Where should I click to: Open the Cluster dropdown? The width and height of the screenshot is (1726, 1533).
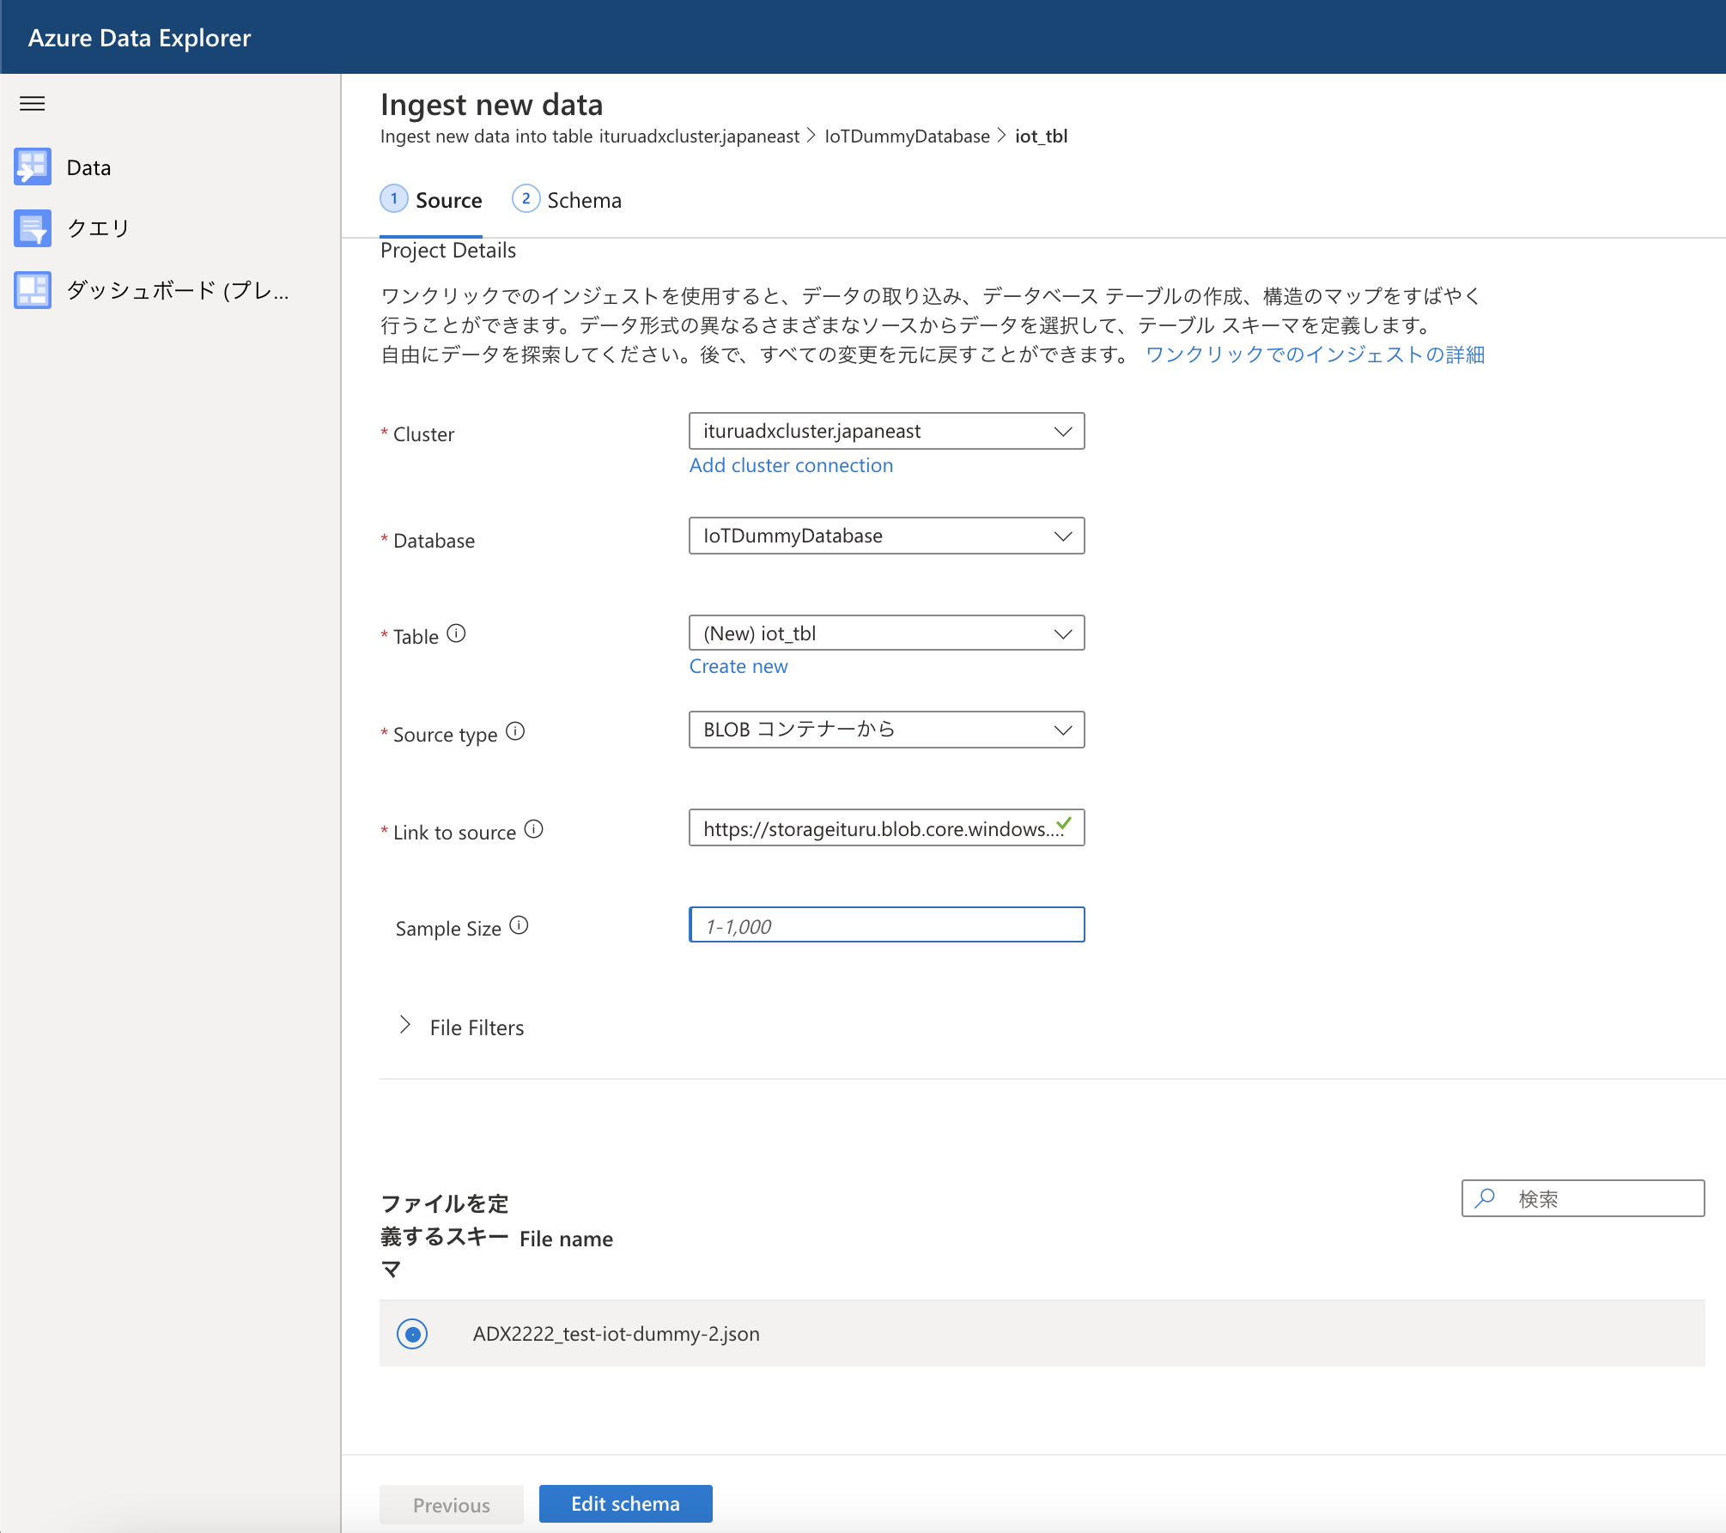coord(886,431)
